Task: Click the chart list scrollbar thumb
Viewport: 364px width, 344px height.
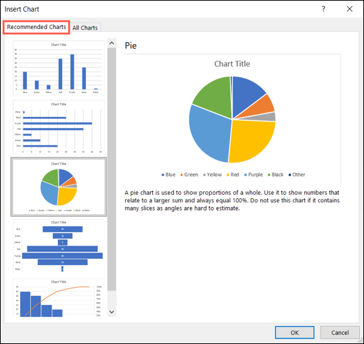Action: point(111,169)
